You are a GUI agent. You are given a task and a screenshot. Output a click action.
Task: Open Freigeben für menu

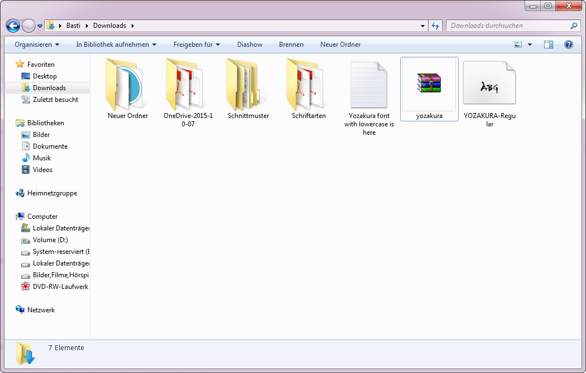point(196,45)
